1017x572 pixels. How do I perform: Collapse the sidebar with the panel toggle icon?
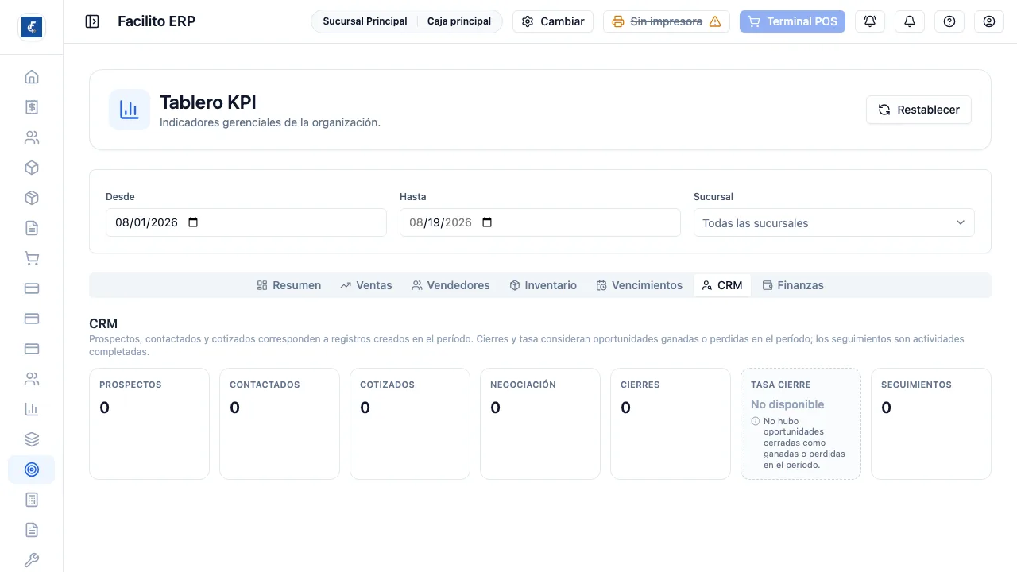point(92,21)
